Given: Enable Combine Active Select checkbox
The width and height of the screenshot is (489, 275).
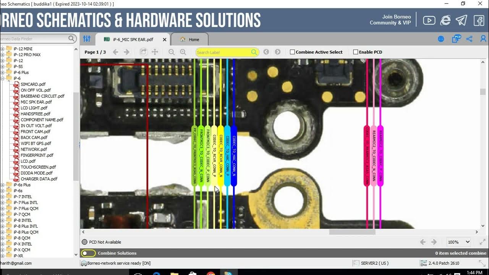Looking at the screenshot, I should click(292, 52).
